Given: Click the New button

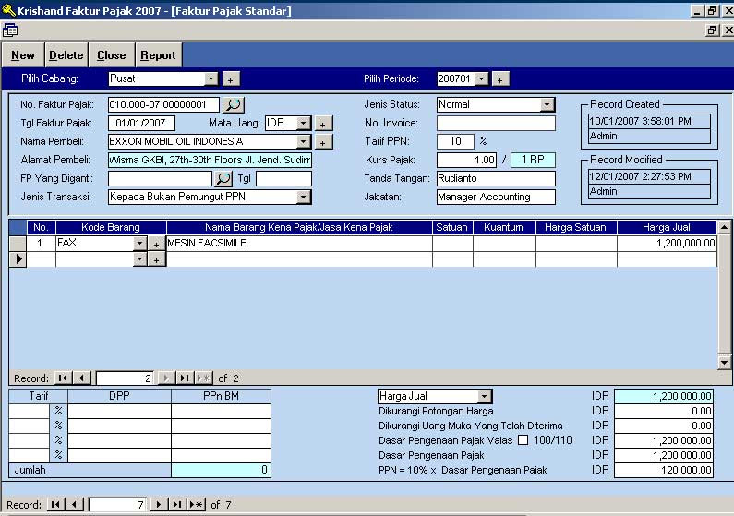Looking at the screenshot, I should [x=23, y=55].
